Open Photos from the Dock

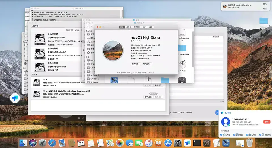pos(120,143)
